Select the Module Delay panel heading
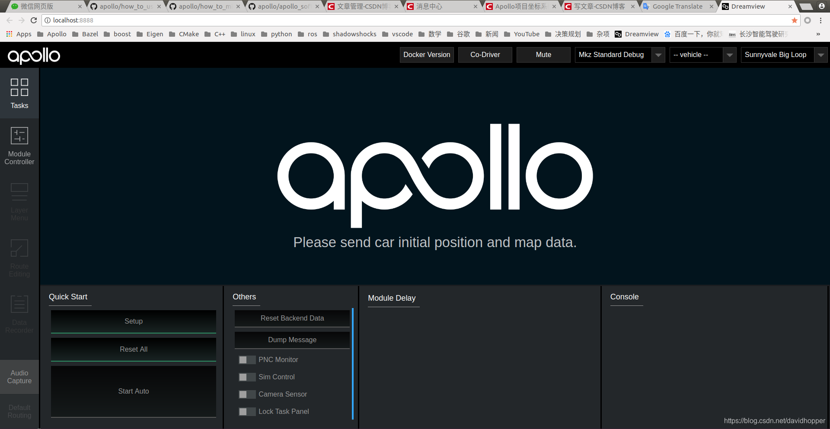Viewport: 830px width, 429px height. tap(392, 298)
